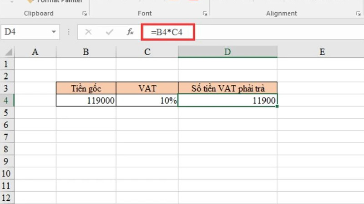The width and height of the screenshot is (364, 204).
Task: Select the cell containing 11900
Action: [x=227, y=100]
